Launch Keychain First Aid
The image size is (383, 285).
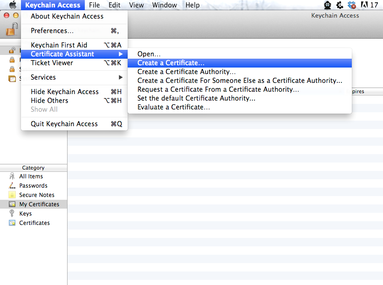[x=59, y=45]
